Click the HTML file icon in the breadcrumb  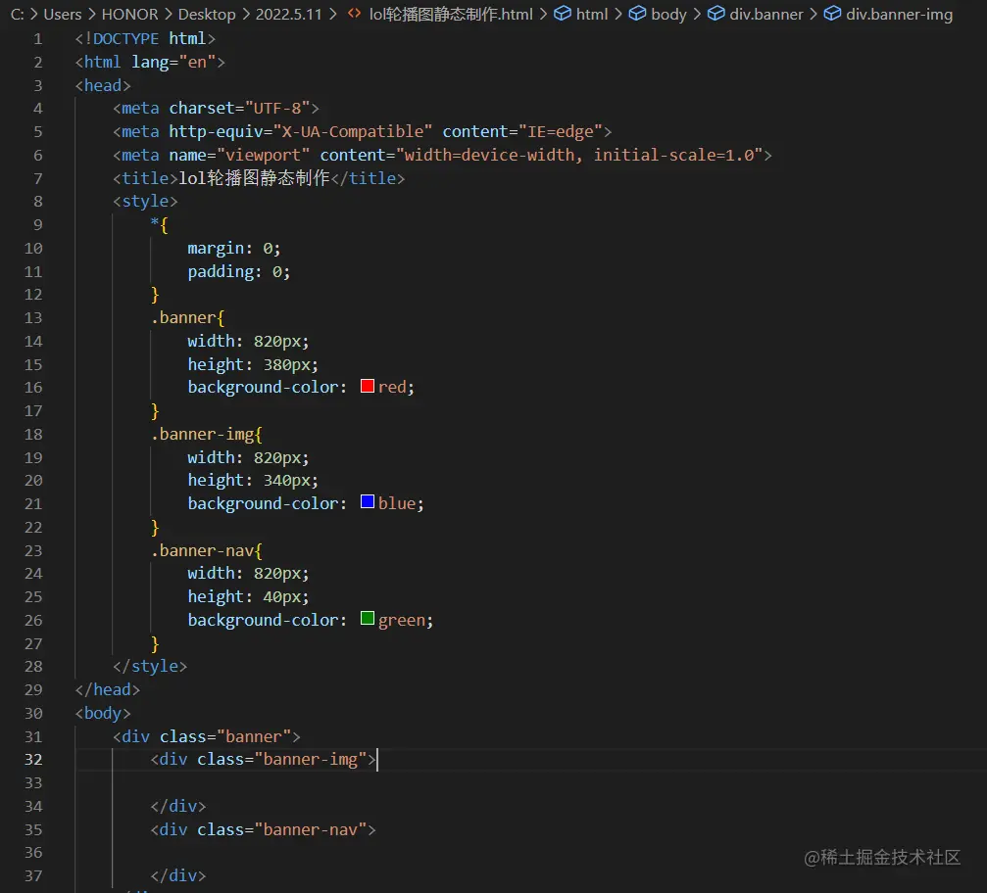tap(355, 13)
